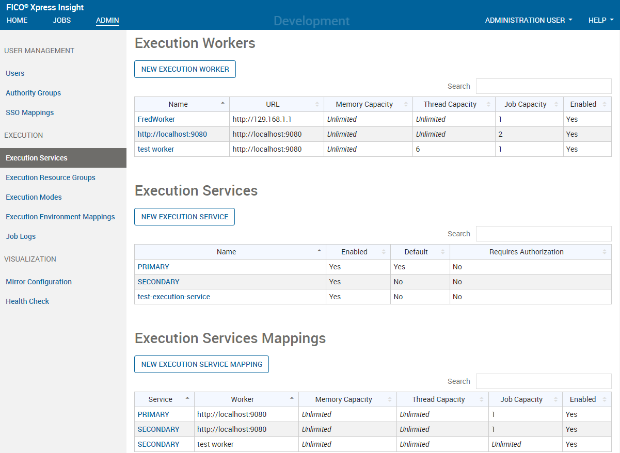The image size is (620, 453).
Task: Open the Administration User dropdown menu
Action: click(529, 20)
